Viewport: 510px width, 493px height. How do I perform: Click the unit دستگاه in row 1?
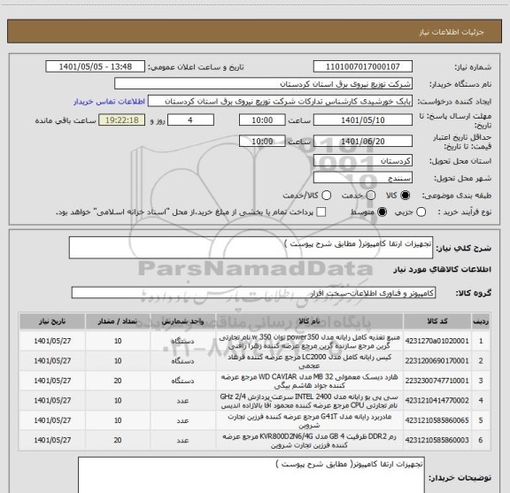182,341
